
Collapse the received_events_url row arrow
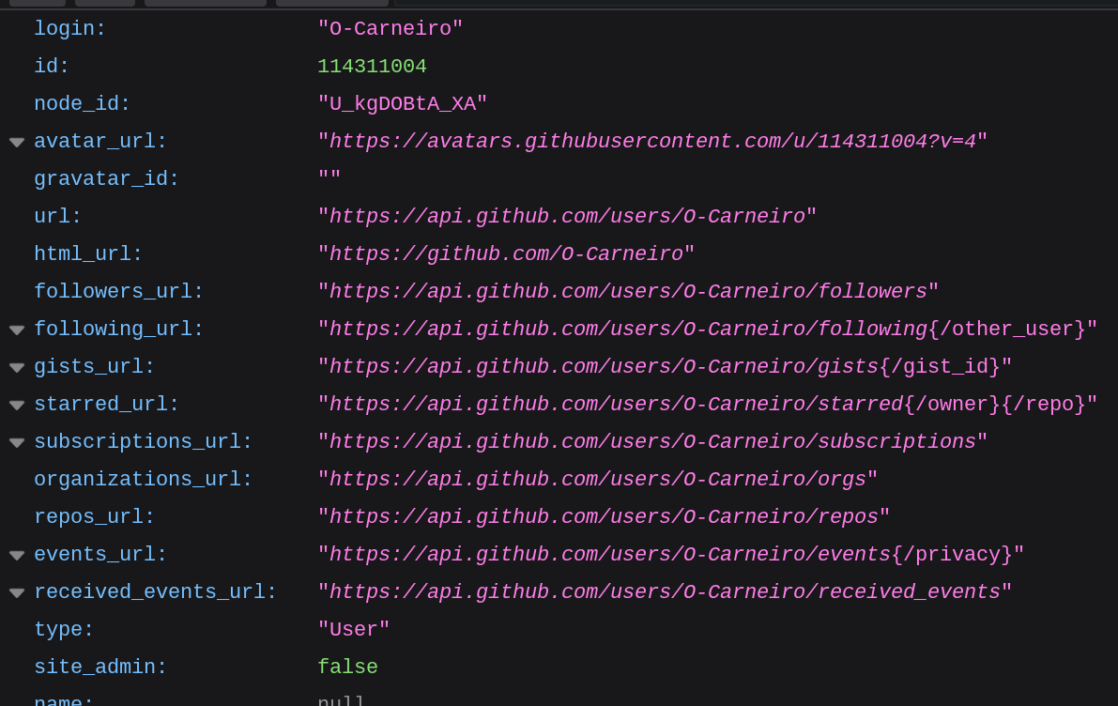coord(17,592)
